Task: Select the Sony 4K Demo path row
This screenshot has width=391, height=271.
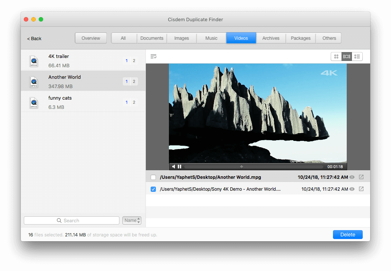Action: (x=258, y=189)
